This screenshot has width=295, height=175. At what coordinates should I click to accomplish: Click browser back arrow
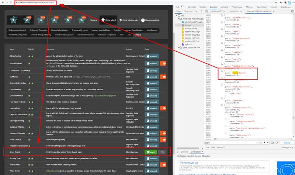click(x=3, y=3)
